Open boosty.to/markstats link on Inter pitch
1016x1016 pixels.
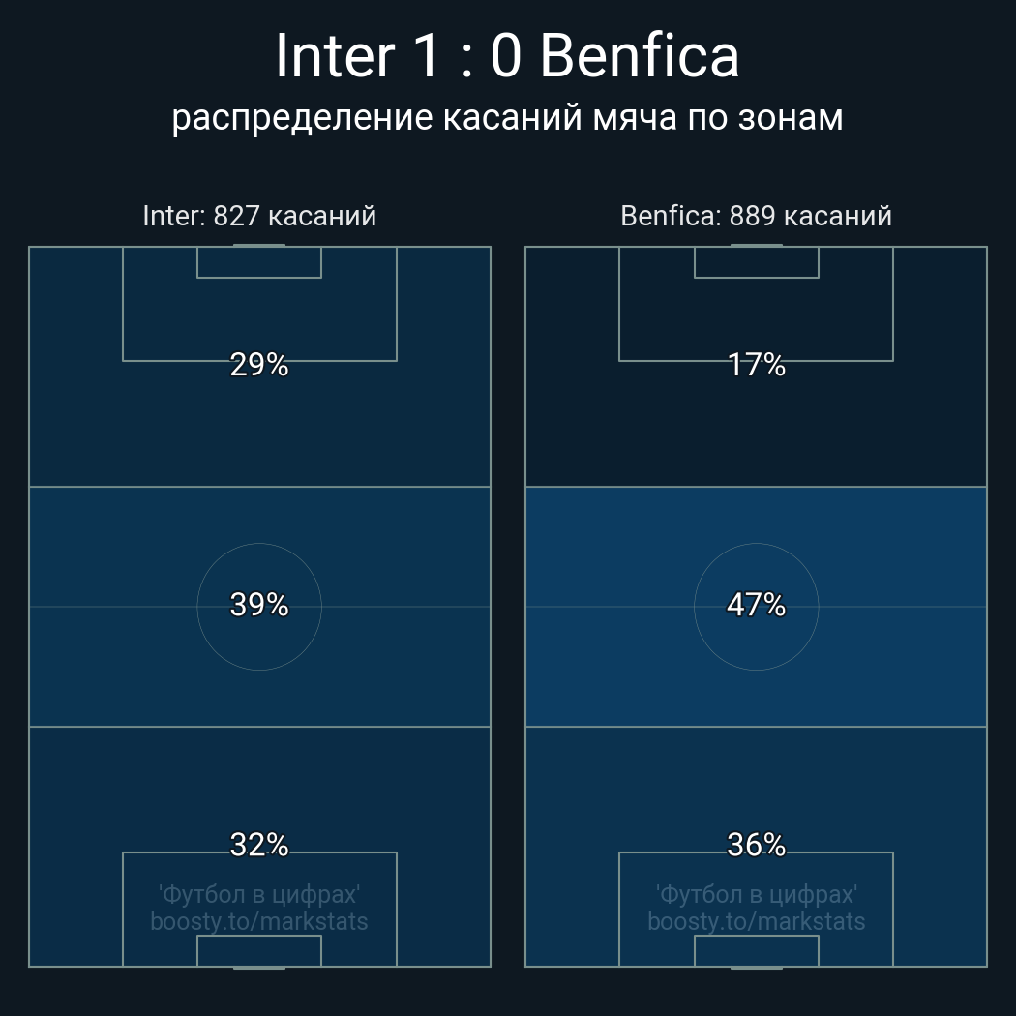pos(259,921)
